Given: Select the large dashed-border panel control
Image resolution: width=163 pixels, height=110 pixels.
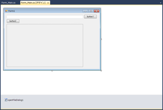Looking at the screenshot, I should (45, 45).
